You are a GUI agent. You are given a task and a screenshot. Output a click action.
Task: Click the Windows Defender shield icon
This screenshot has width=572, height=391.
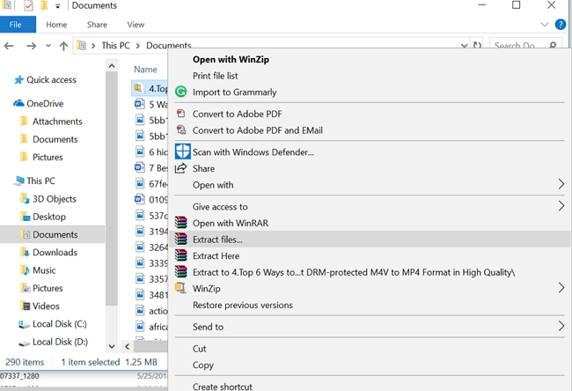point(182,151)
